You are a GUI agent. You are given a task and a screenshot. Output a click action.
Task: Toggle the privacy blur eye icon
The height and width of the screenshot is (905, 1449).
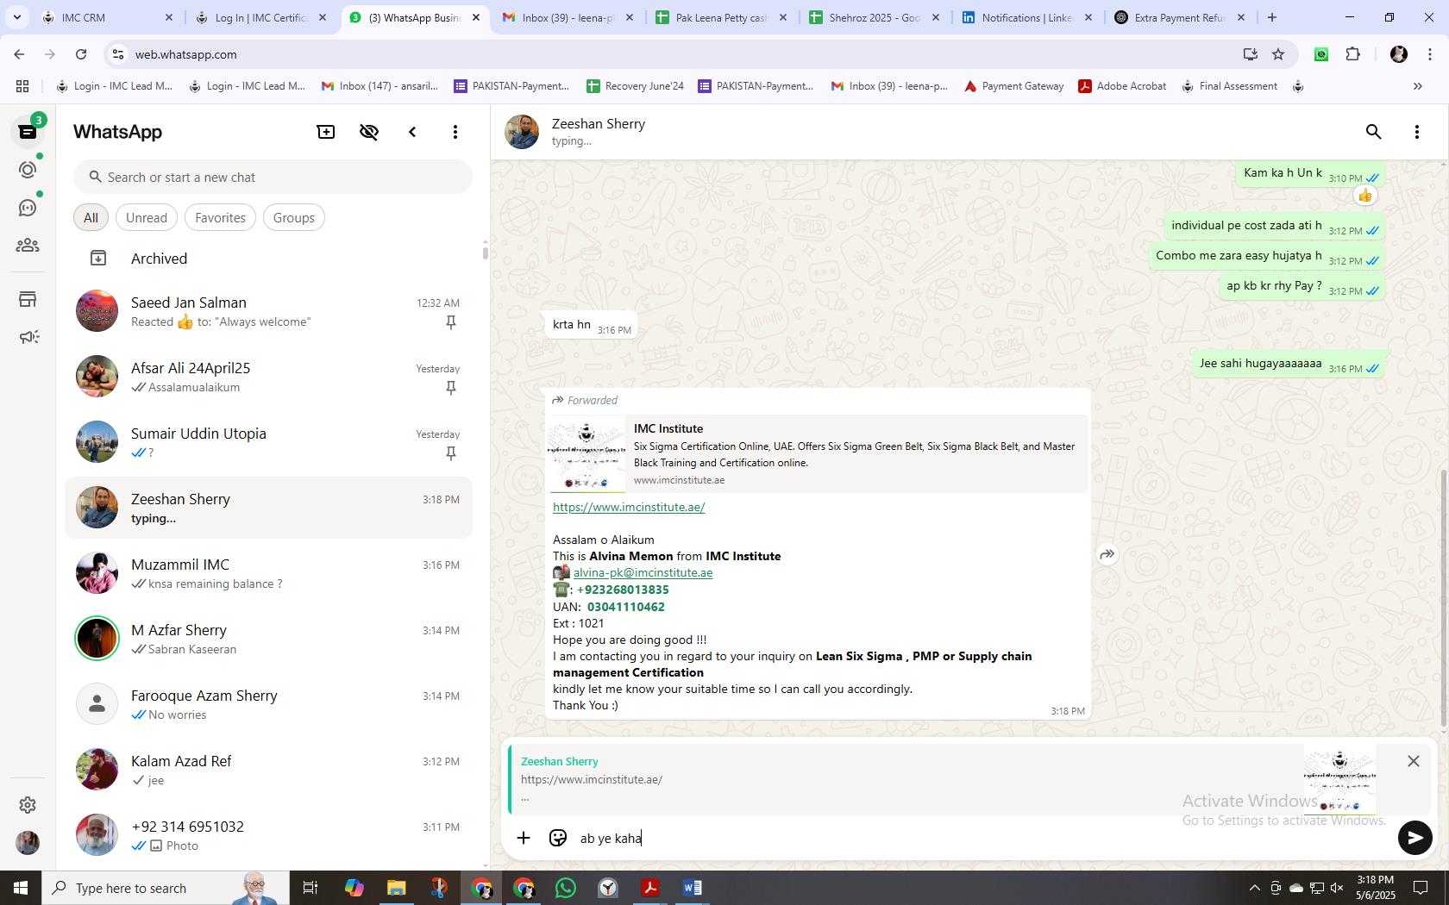(369, 132)
